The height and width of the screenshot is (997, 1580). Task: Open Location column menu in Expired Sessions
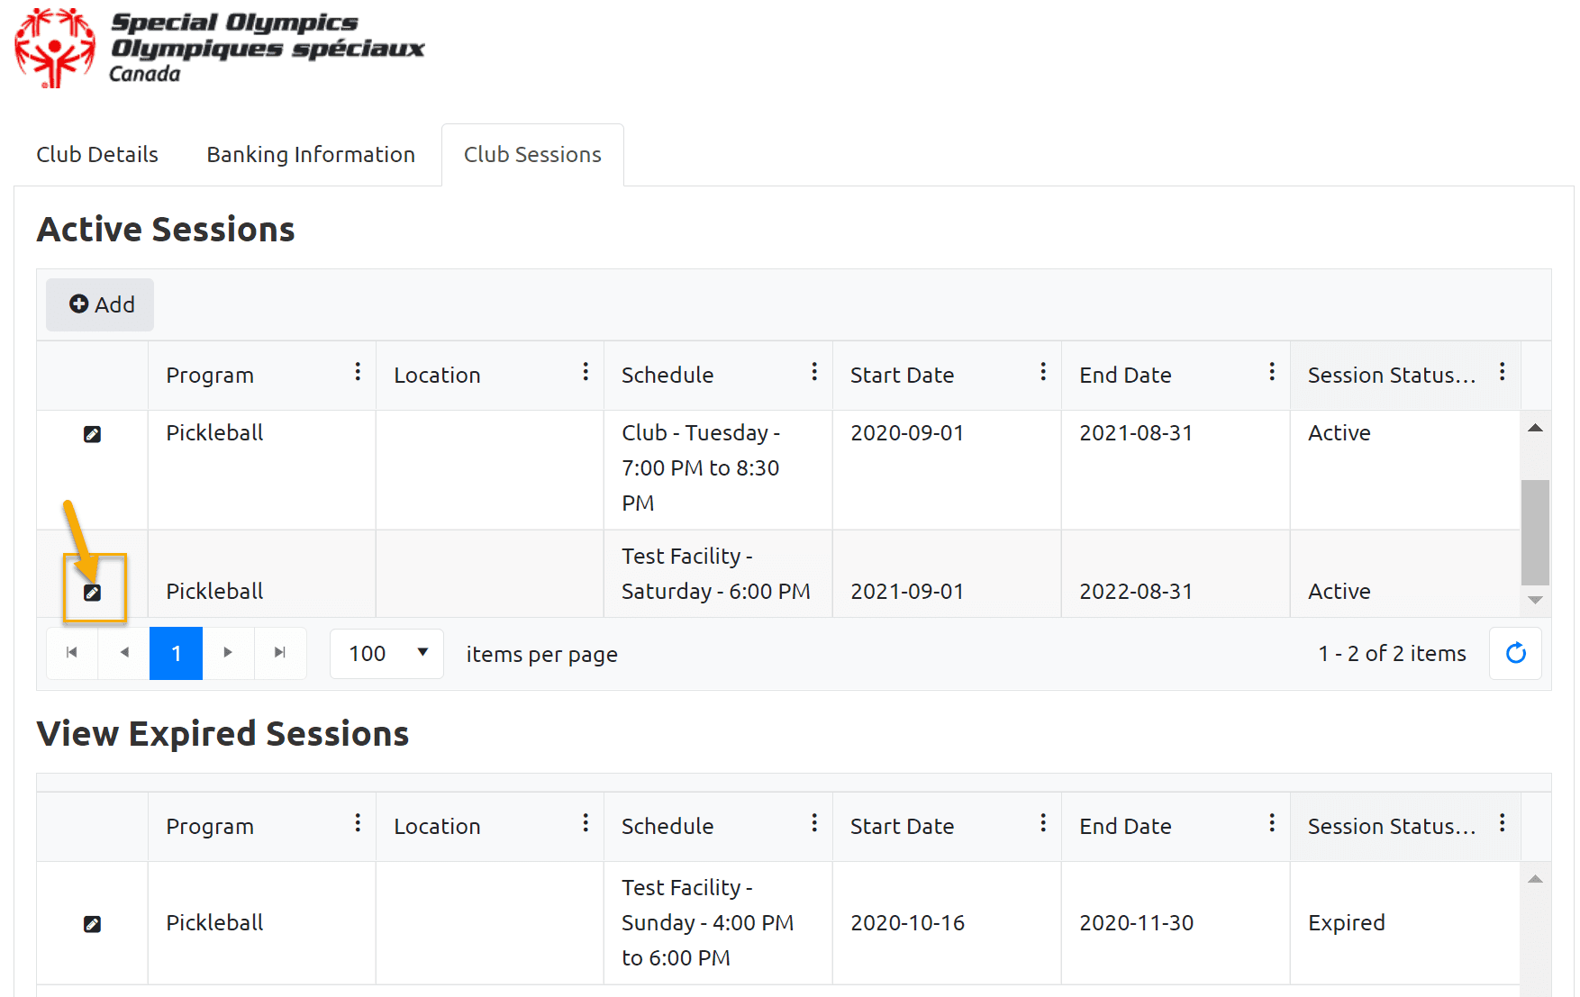tap(586, 823)
